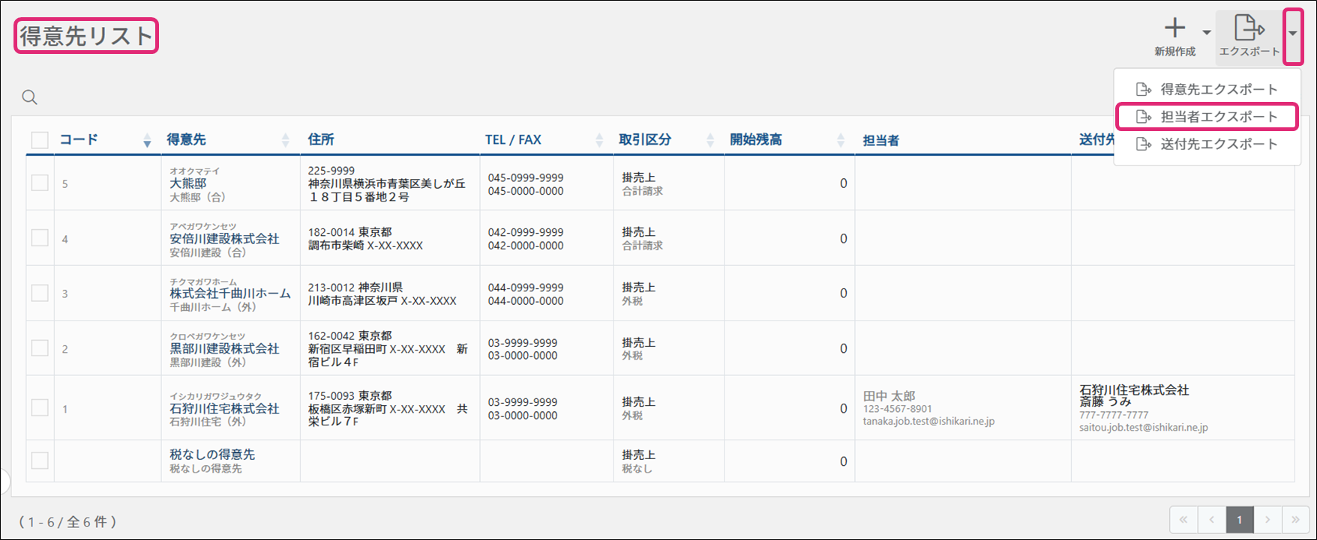The height and width of the screenshot is (540, 1317).
Task: Open the dropdown arrow beside 新規作成
Action: [1207, 32]
